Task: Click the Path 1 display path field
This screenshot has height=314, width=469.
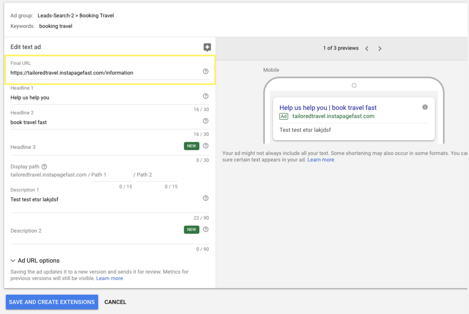Action: 111,175
